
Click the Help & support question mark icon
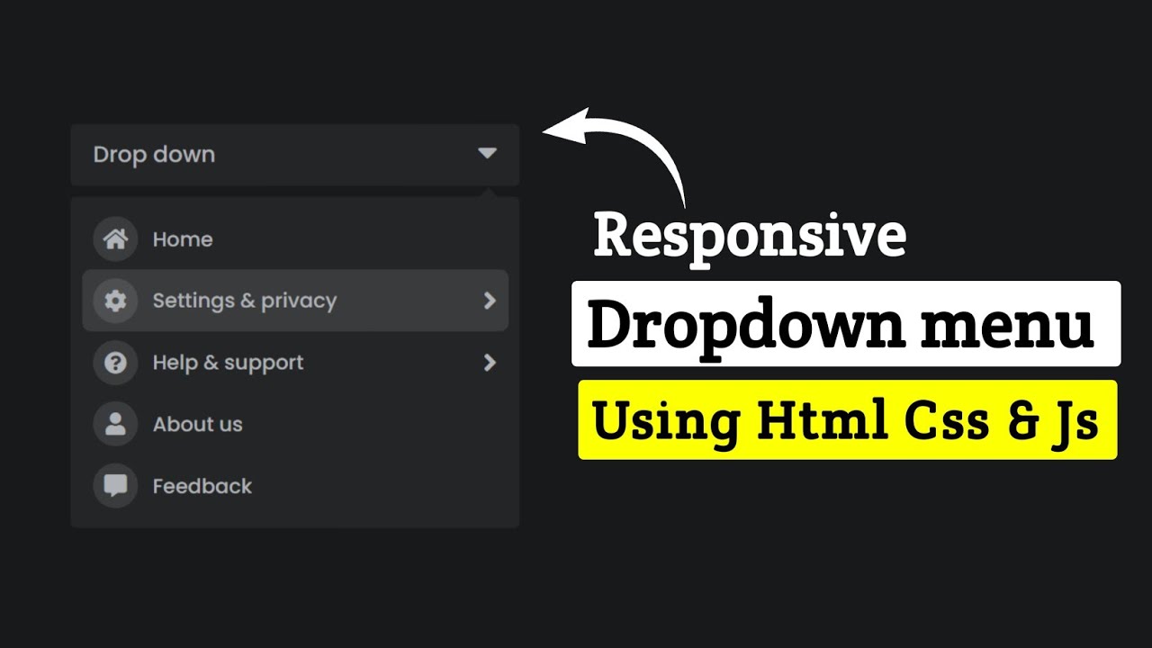point(115,363)
